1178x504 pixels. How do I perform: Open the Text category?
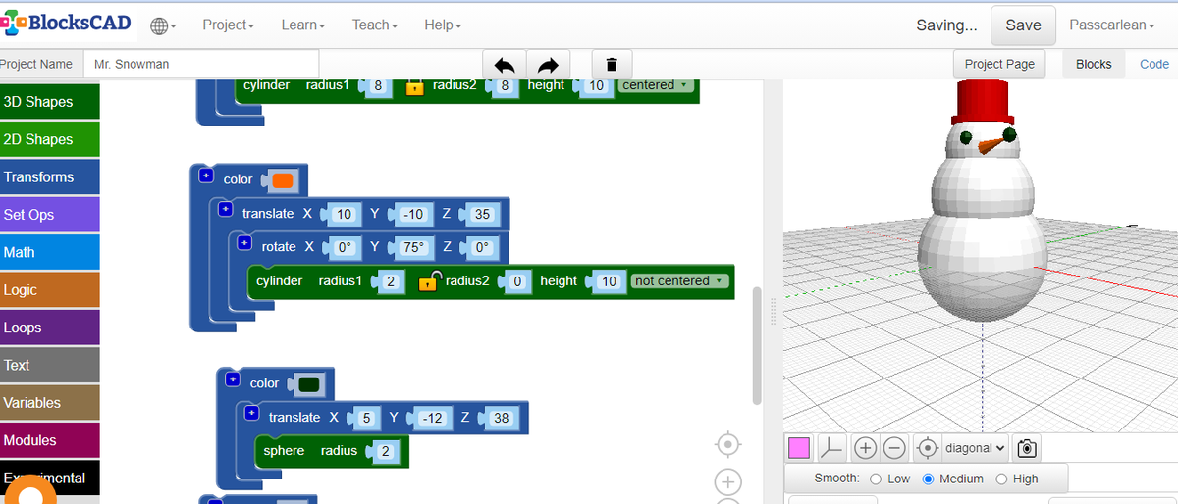[50, 365]
